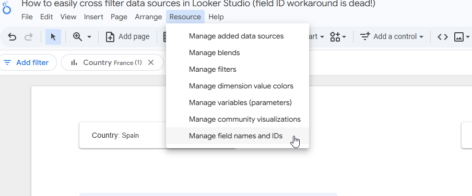This screenshot has height=196, width=472.
Task: Open the View menu
Action: pyautogui.click(x=68, y=17)
